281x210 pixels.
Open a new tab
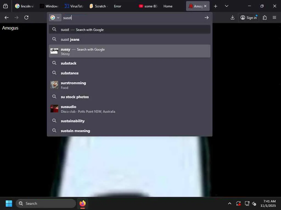[x=216, y=6]
